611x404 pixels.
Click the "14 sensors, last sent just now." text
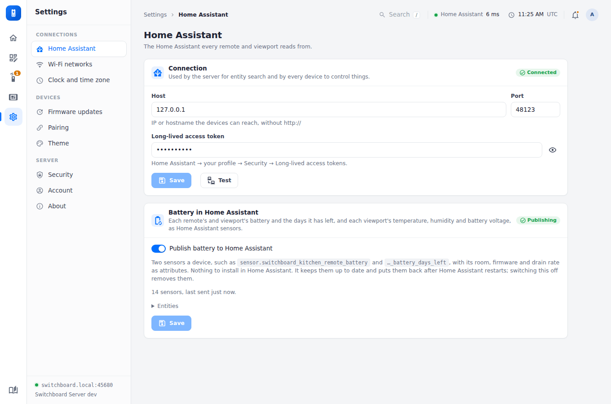[194, 292]
